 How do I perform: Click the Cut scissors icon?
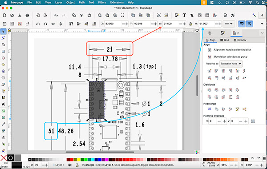coord(81,15)
